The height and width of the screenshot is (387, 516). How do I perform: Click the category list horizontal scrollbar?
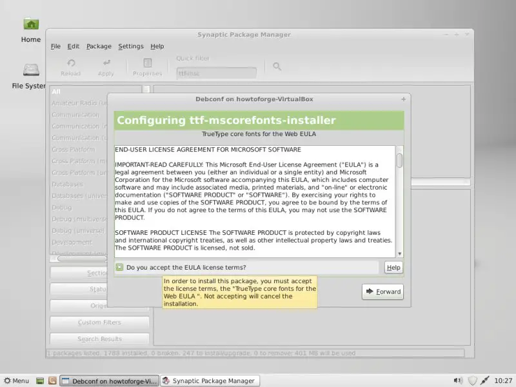[x=83, y=259]
